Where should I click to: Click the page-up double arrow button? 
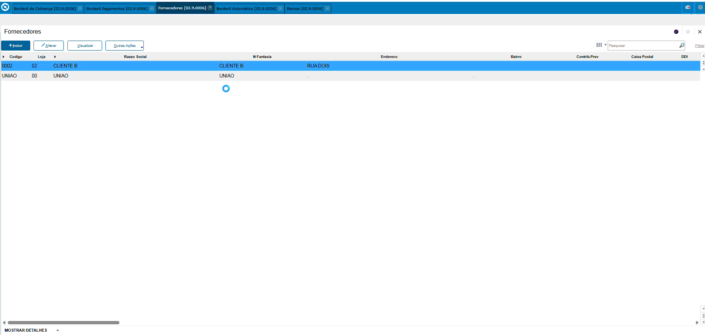tap(703, 62)
